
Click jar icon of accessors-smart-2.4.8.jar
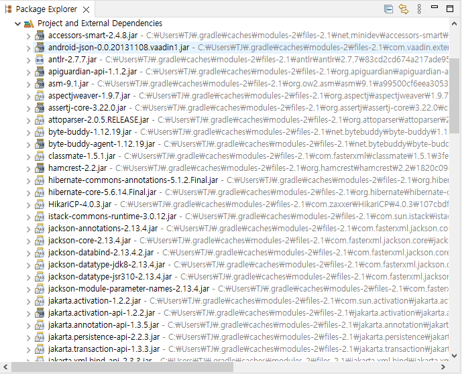coord(40,36)
